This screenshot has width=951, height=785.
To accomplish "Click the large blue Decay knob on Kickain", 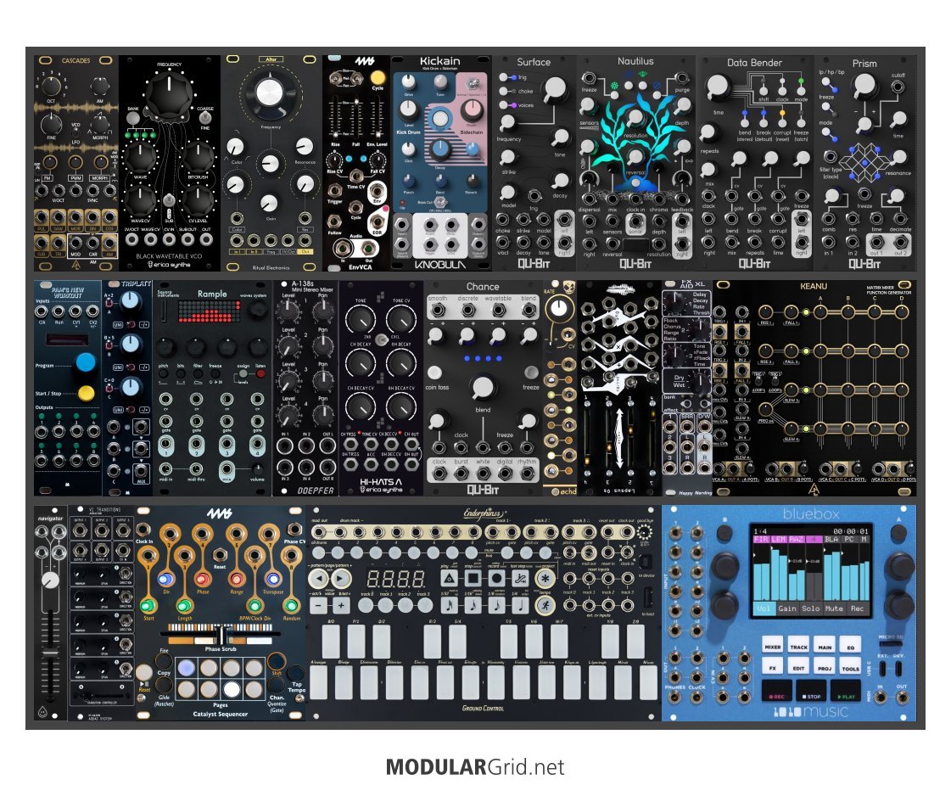I will click(440, 149).
